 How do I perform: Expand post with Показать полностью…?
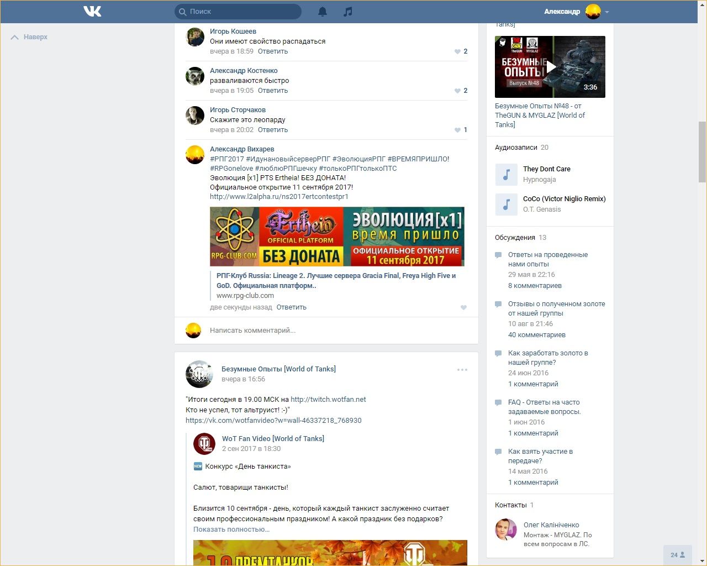(231, 530)
